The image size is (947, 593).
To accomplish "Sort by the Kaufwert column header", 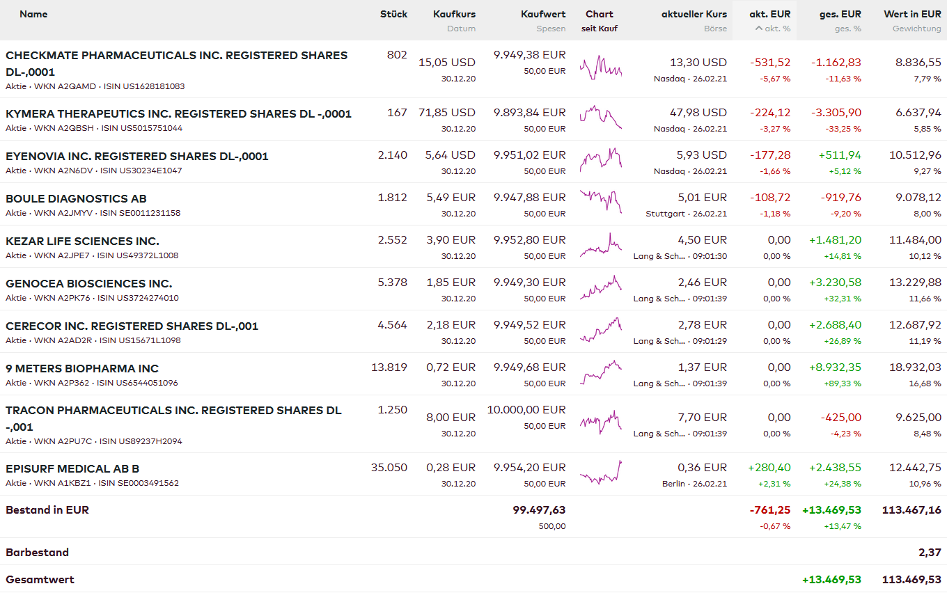I will tap(543, 14).
